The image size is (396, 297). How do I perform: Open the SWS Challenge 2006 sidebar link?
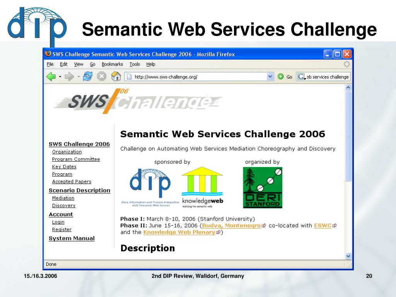click(79, 144)
